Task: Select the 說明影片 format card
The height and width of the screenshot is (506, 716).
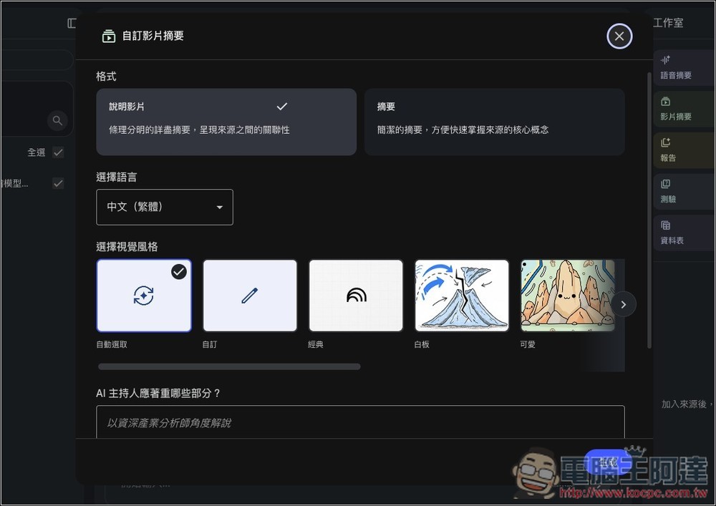Action: (226, 122)
